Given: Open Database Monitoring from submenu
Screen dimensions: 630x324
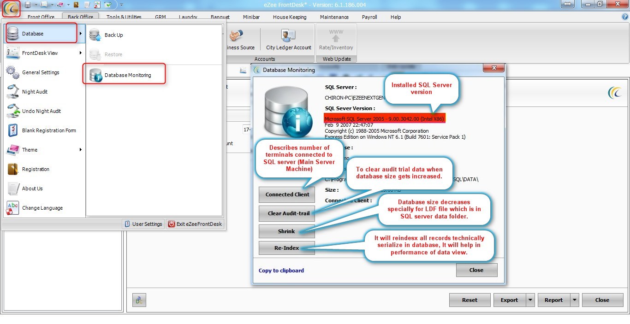Looking at the screenshot, I should pos(154,75).
